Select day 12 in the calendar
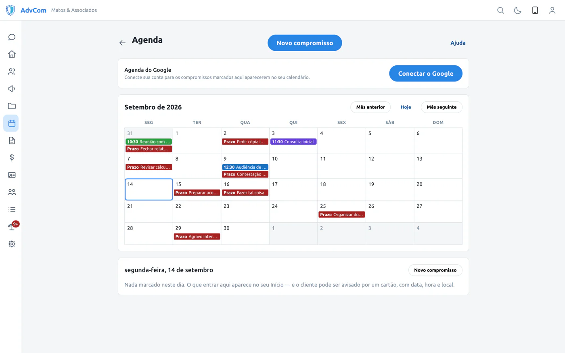Screen dimensions: 565x353 pos(390,166)
